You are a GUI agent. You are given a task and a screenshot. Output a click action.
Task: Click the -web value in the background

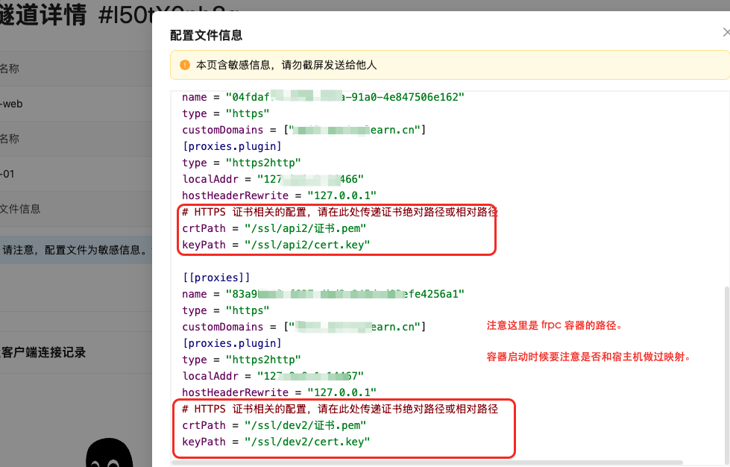click(11, 104)
